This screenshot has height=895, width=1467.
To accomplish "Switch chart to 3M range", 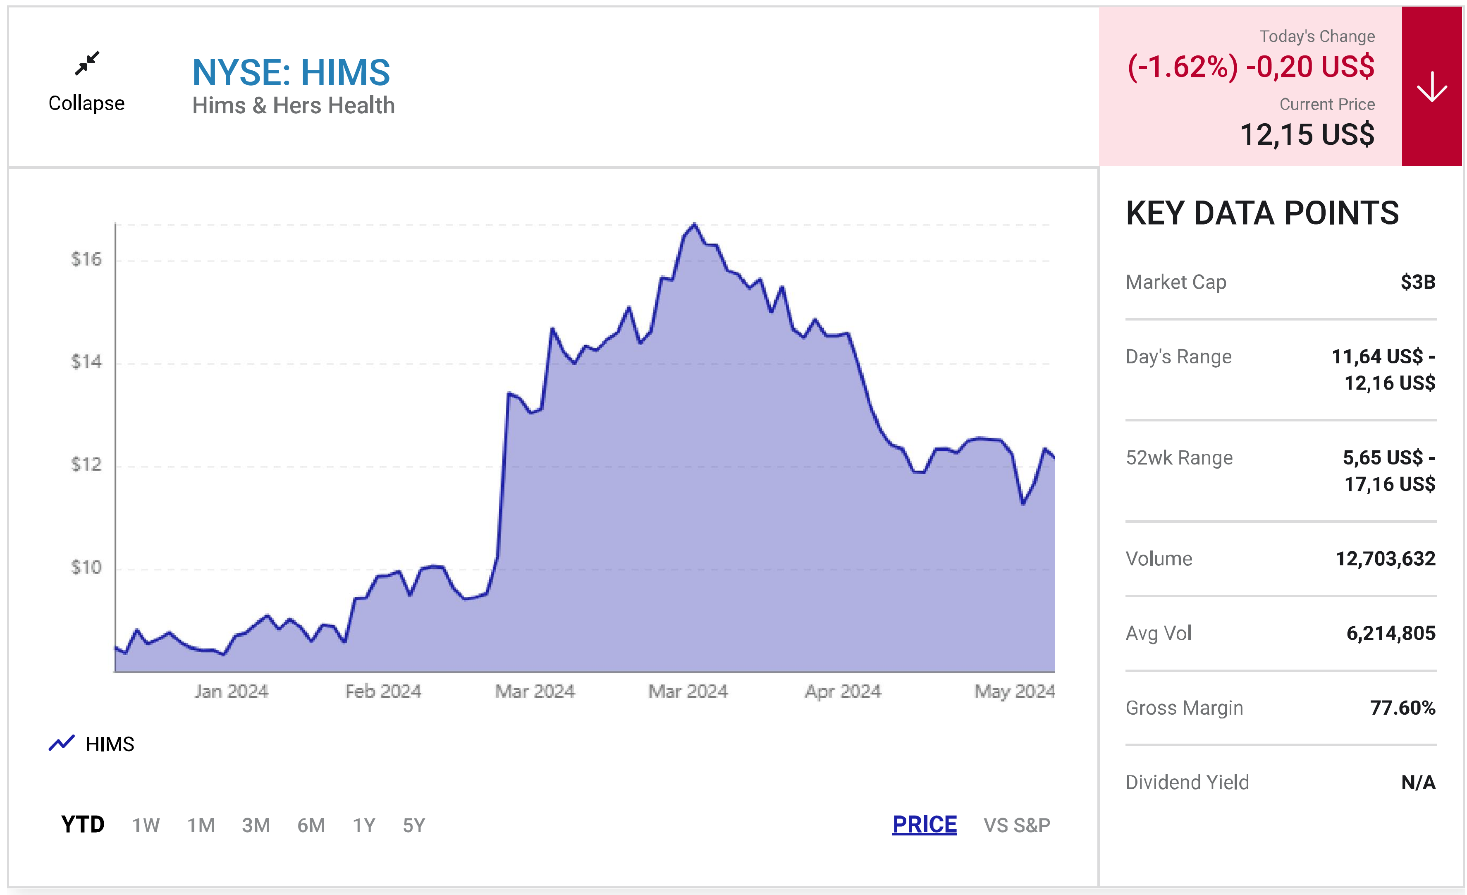I will (256, 826).
